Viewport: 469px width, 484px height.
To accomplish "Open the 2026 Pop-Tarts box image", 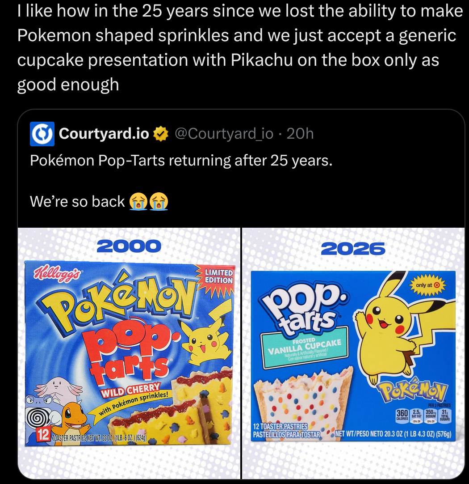I will coord(353,353).
